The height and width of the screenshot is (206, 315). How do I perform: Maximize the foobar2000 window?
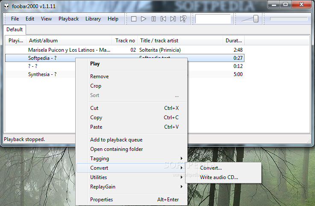[285, 5]
